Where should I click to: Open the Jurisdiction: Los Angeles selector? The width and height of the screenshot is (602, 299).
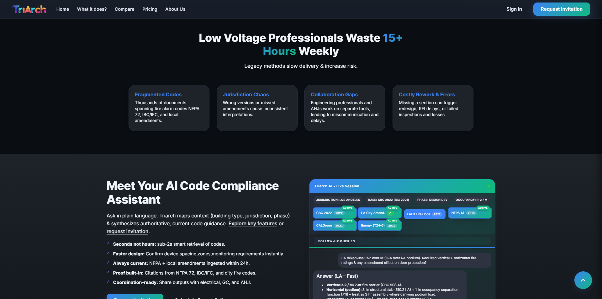[338, 200]
